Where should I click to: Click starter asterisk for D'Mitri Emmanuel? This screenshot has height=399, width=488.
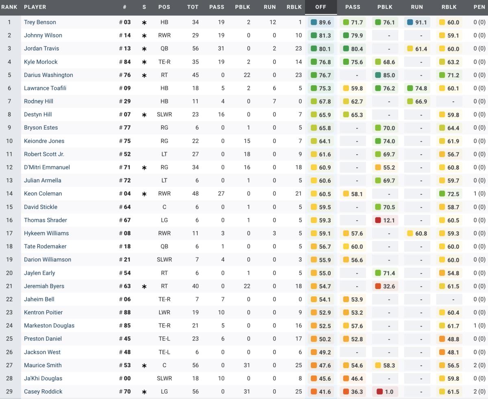pos(144,168)
